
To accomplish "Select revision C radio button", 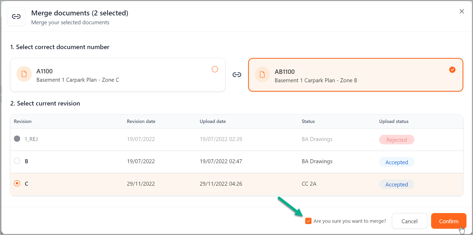I will pos(17,184).
